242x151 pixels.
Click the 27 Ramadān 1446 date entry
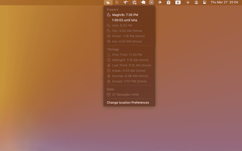pos(125,94)
